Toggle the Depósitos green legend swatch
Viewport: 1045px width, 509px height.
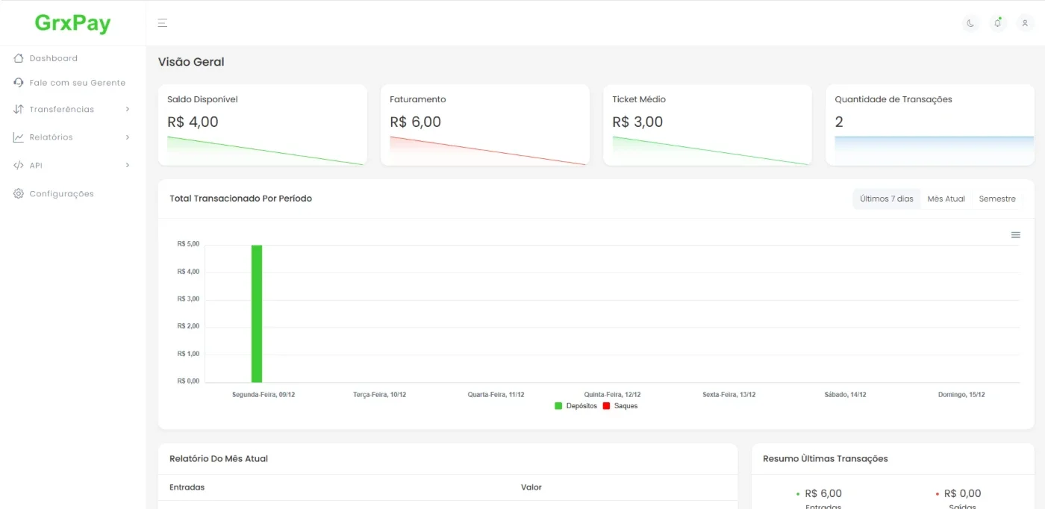[558, 406]
